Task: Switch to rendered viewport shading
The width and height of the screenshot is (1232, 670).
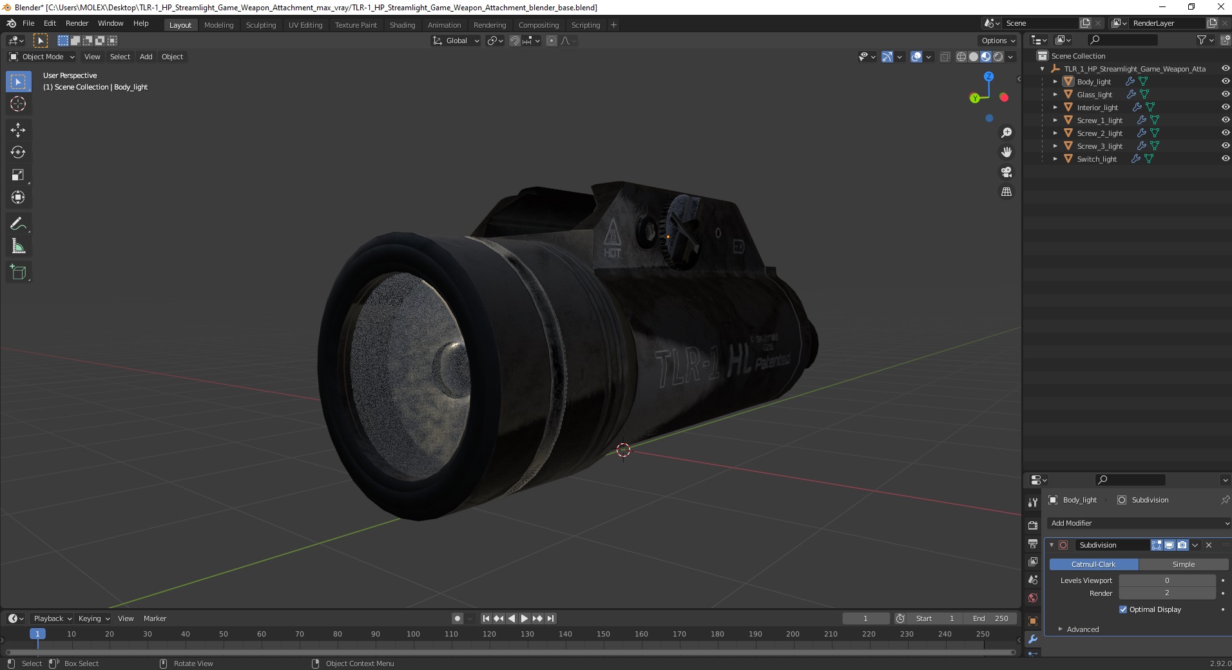Action: (998, 57)
